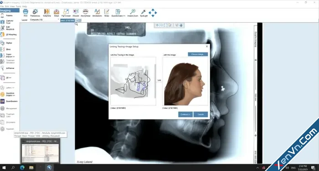Viewport: 319px width, 171px height.
Task: Click zoom out icon on image toolbar
Action: 161,25
